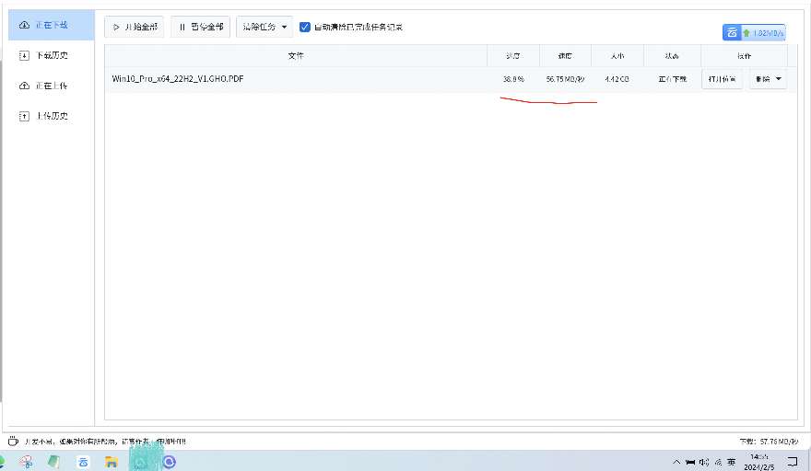The width and height of the screenshot is (811, 471).
Task: Click the 大小 size column header
Action: pos(617,56)
